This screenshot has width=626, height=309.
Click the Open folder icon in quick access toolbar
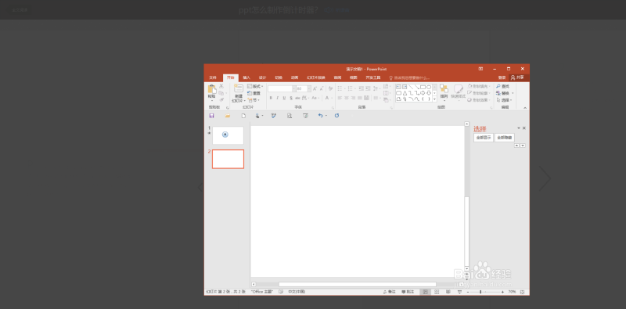click(228, 116)
